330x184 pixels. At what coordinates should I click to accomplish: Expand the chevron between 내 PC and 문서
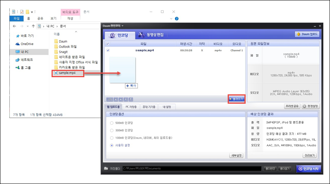coord(57,26)
